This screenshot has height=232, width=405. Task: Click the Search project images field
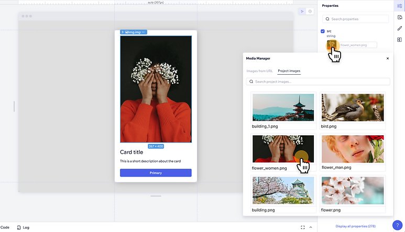click(x=318, y=82)
